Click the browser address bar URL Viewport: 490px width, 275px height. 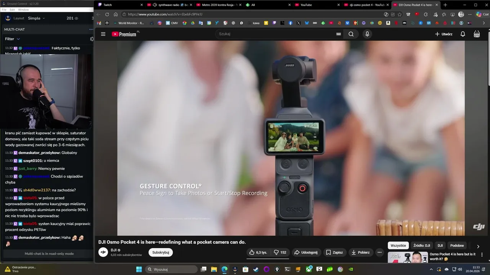coord(165,14)
